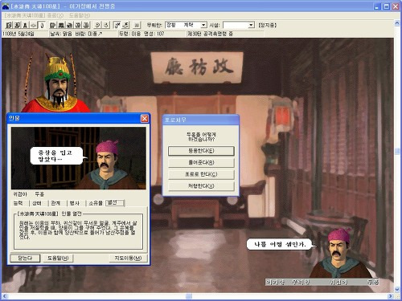Click the vertical scrollbar thumb
The height and width of the screenshot is (301, 402).
(397, 151)
